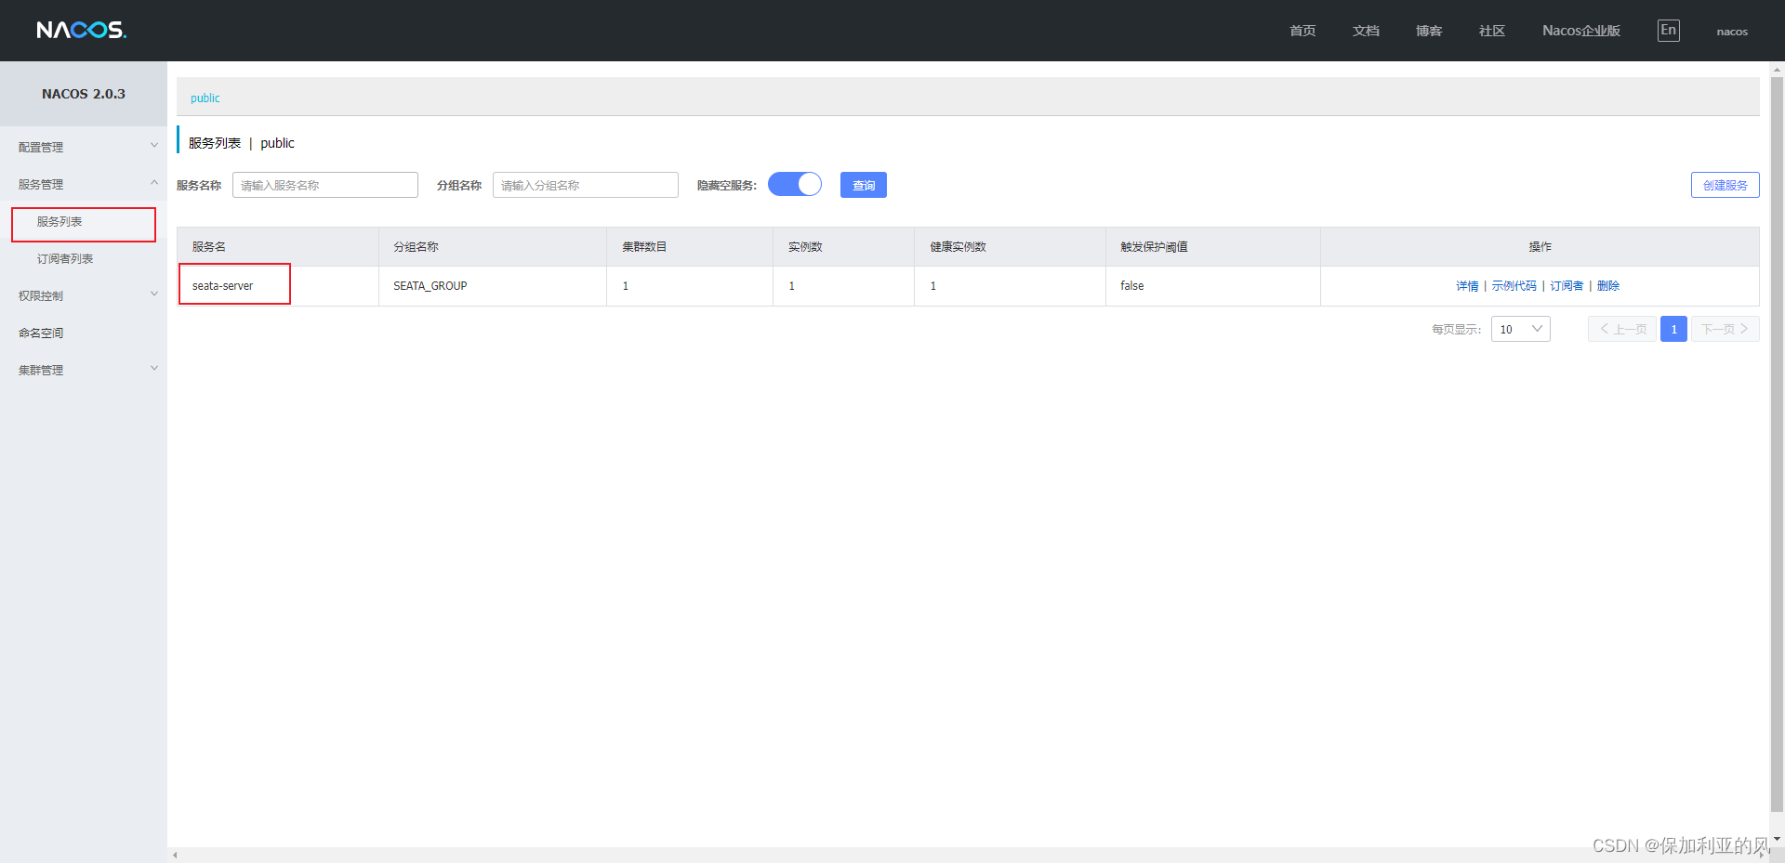Open 订阅者列表 in the sidebar
This screenshot has height=863, width=1785.
pyautogui.click(x=65, y=258)
